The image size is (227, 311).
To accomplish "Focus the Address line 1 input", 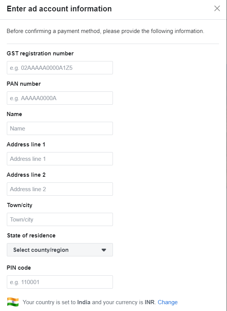I will pyautogui.click(x=59, y=159).
